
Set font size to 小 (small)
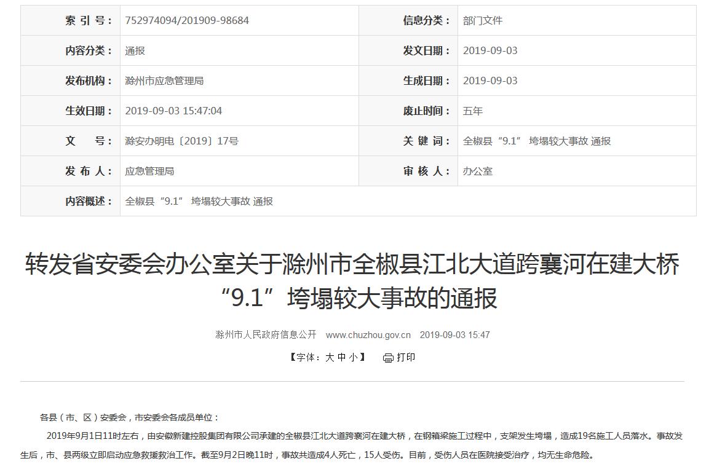click(352, 357)
